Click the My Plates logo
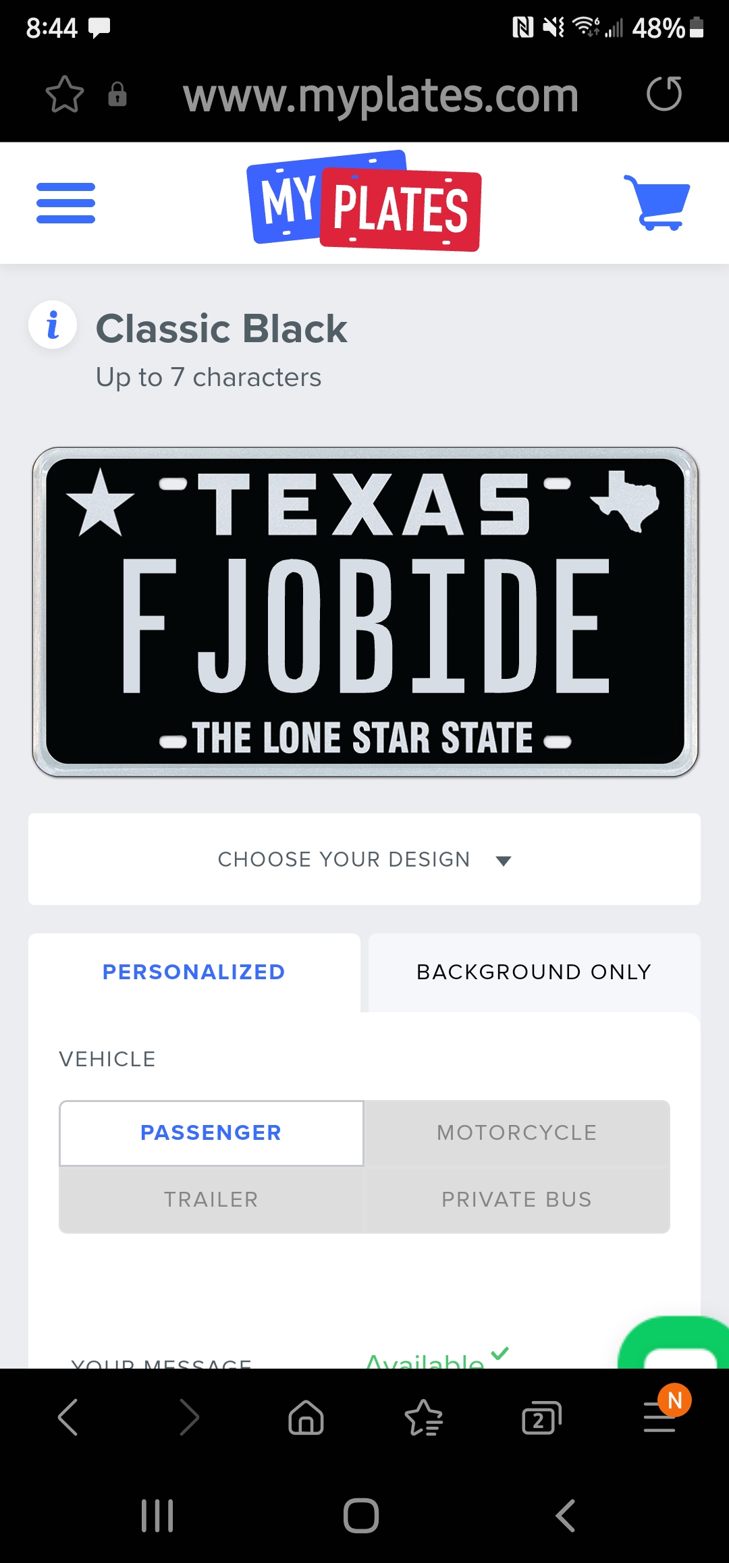This screenshot has height=1563, width=729. 364,201
